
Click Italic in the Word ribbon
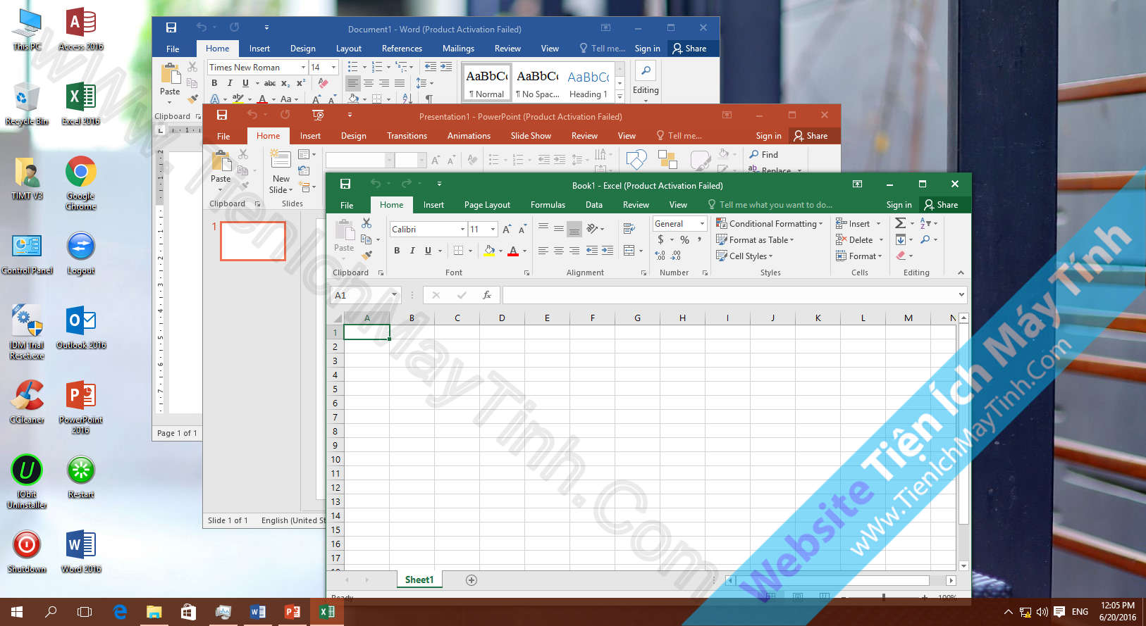(x=230, y=83)
